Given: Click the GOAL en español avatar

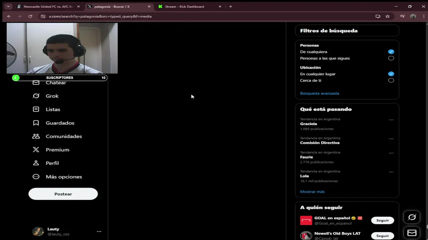Looking at the screenshot, I should 306,220.
